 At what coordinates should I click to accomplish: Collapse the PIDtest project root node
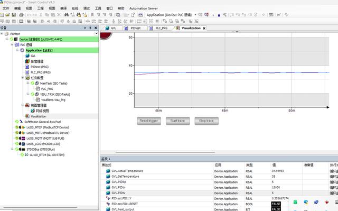pyautogui.click(x=2, y=34)
